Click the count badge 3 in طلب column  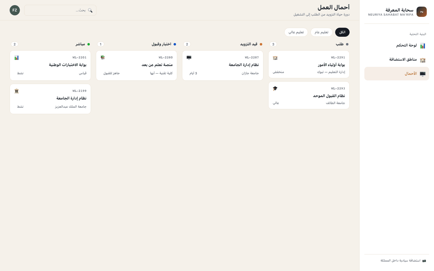click(273, 44)
